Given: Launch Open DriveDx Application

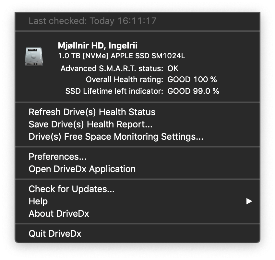Looking at the screenshot, I should (137, 169).
